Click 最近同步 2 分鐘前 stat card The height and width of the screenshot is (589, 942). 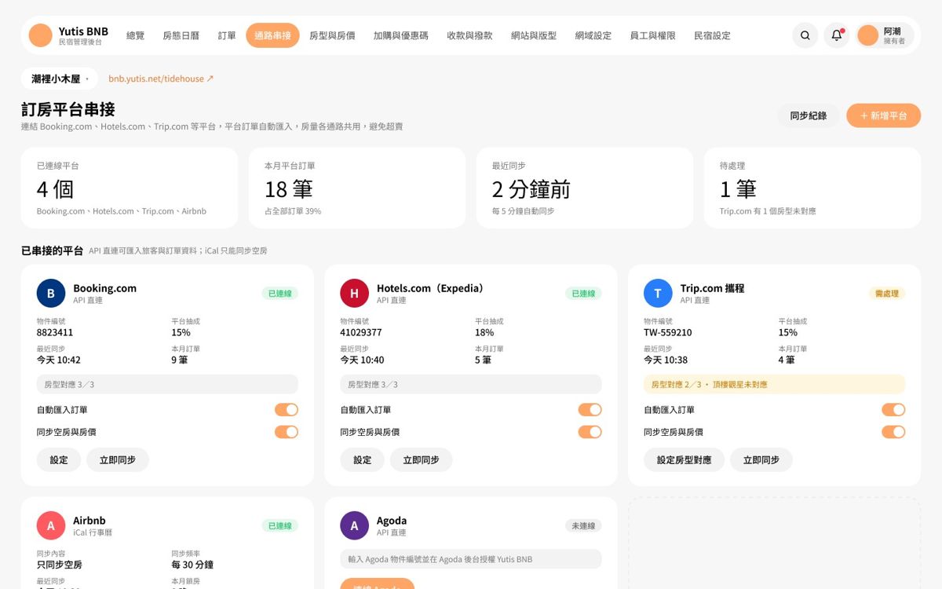point(585,188)
